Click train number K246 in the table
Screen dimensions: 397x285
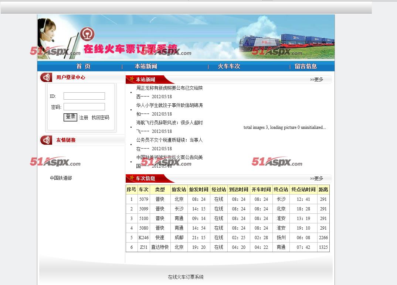point(143,238)
